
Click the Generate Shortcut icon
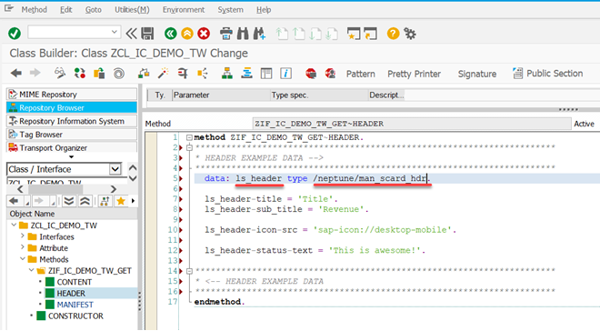click(x=370, y=34)
